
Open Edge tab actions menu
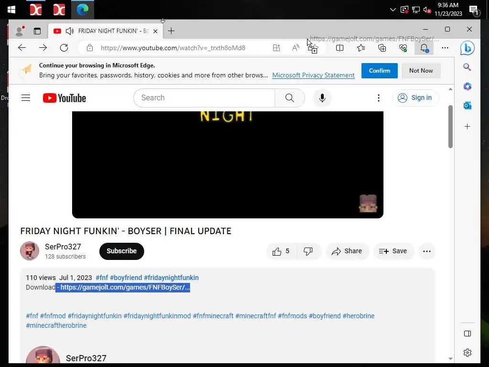point(37,31)
